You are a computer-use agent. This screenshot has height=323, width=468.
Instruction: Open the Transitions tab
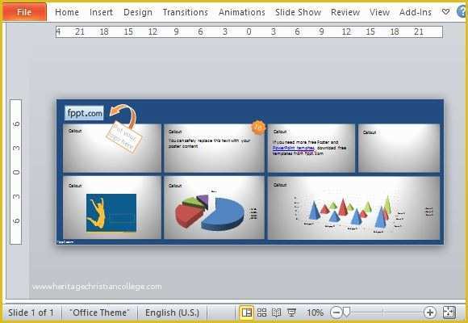click(185, 12)
